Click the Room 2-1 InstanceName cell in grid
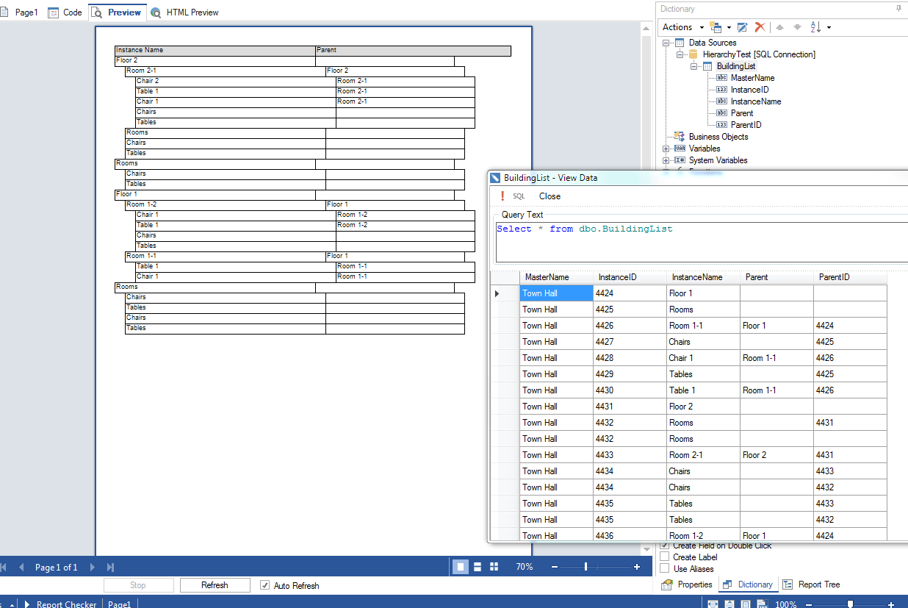Screen dimensions: 908x608 703,455
